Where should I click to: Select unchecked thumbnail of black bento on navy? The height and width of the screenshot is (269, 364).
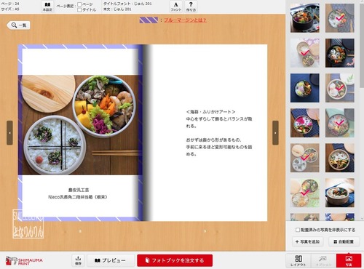coord(340,53)
